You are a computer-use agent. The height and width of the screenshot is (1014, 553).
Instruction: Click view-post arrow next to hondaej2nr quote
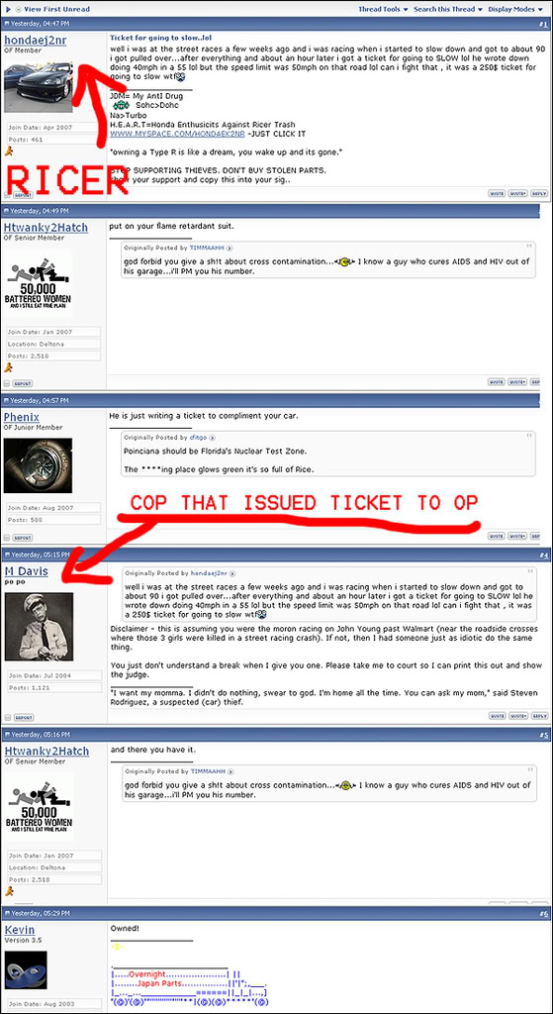point(231,573)
